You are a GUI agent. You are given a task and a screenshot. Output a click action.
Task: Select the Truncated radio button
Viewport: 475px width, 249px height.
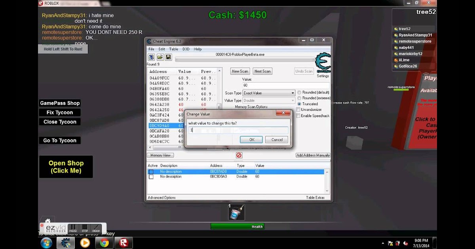coord(300,104)
